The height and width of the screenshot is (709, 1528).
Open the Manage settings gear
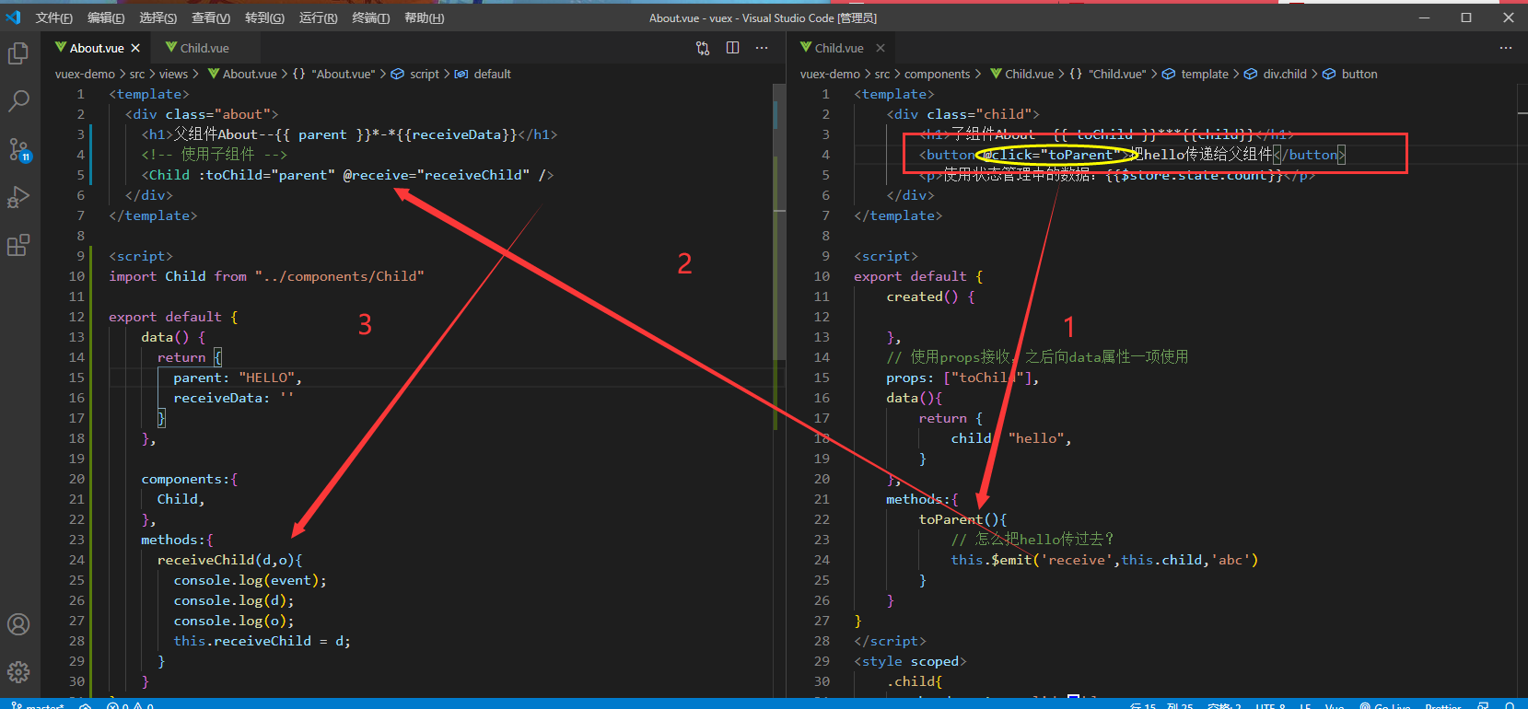18,672
